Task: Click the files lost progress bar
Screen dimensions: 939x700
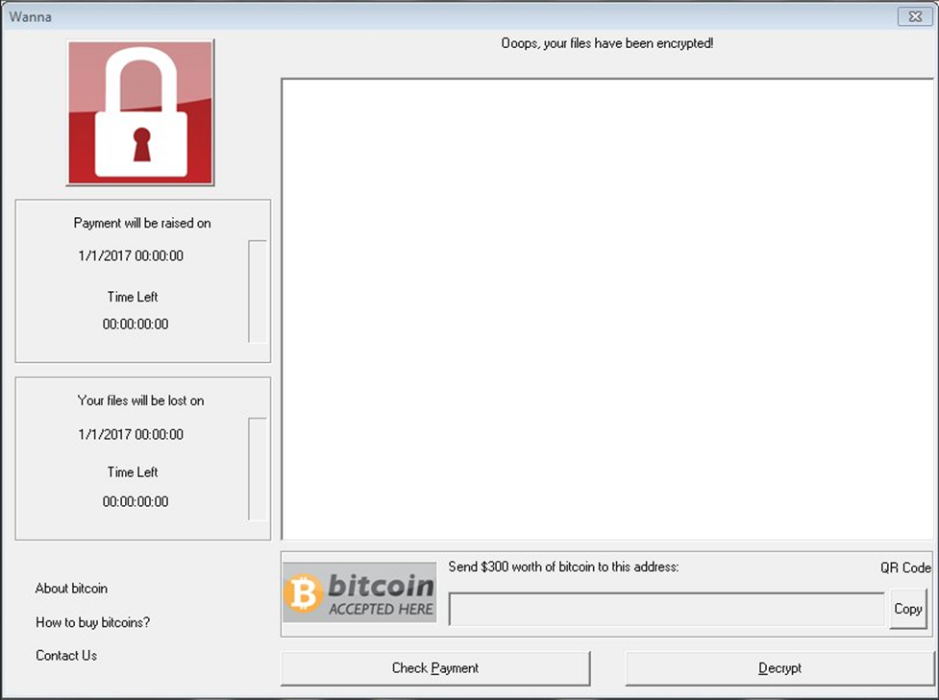Action: click(258, 469)
